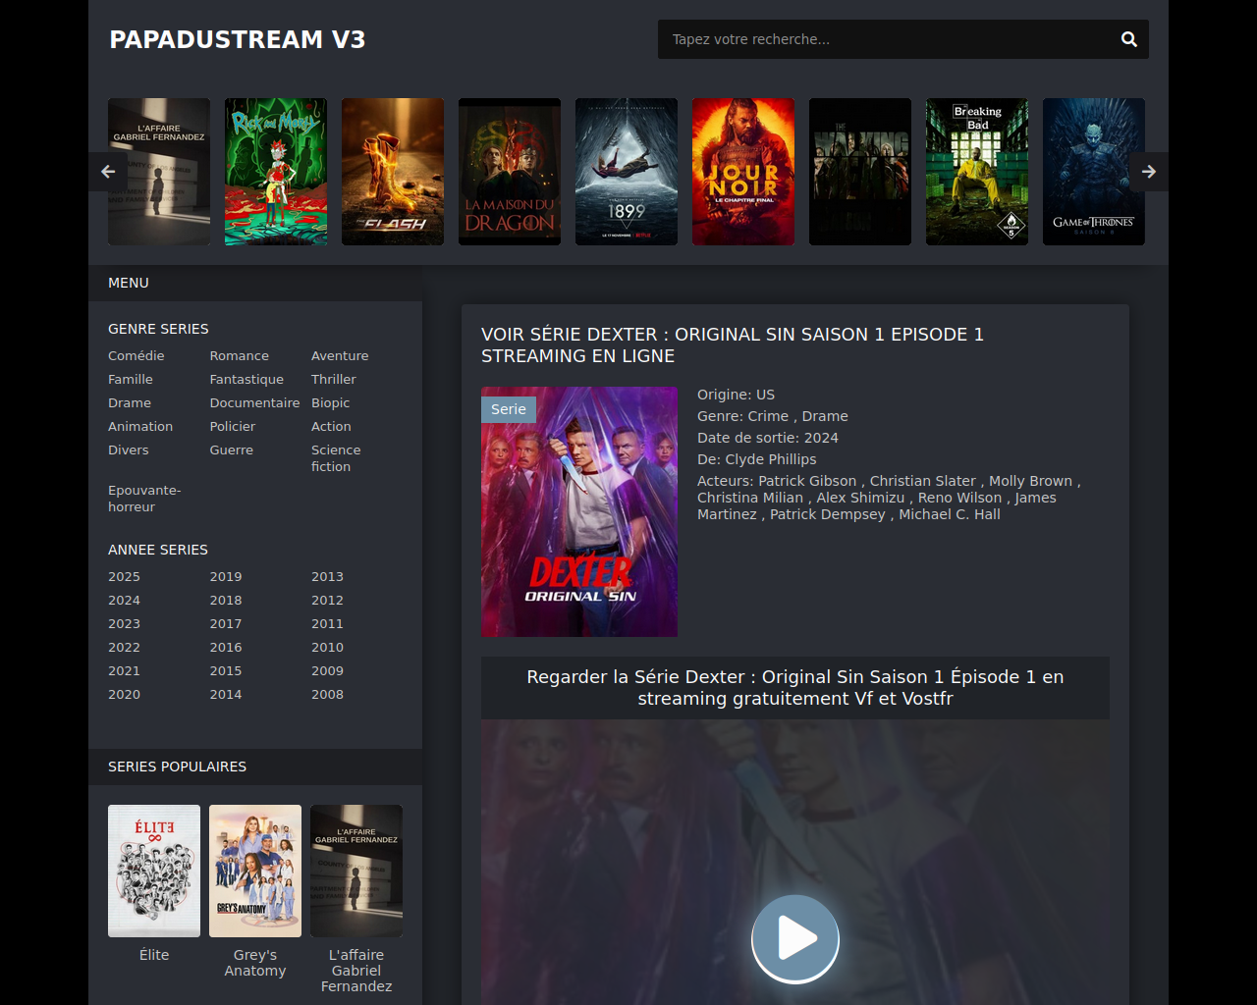
Task: Open the Game of Thrones poster
Action: 1094,172
